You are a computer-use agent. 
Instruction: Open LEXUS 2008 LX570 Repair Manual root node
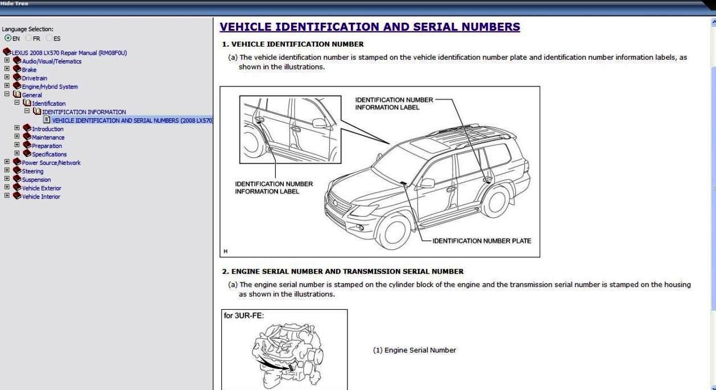pos(69,53)
